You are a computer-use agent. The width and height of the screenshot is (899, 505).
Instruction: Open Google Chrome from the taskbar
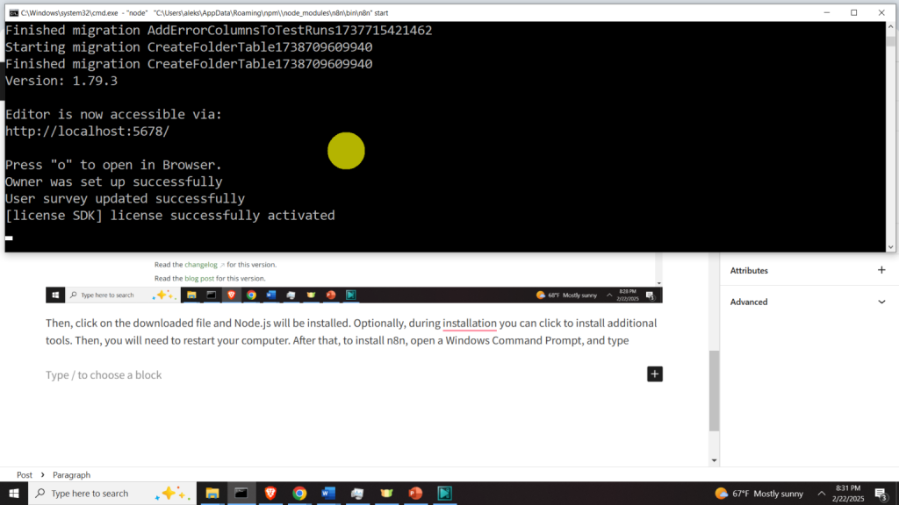[x=299, y=494]
